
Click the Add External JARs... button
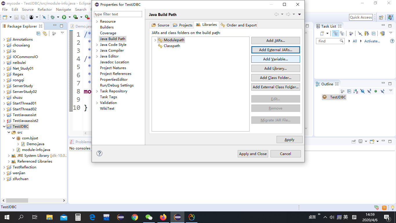[x=275, y=50]
